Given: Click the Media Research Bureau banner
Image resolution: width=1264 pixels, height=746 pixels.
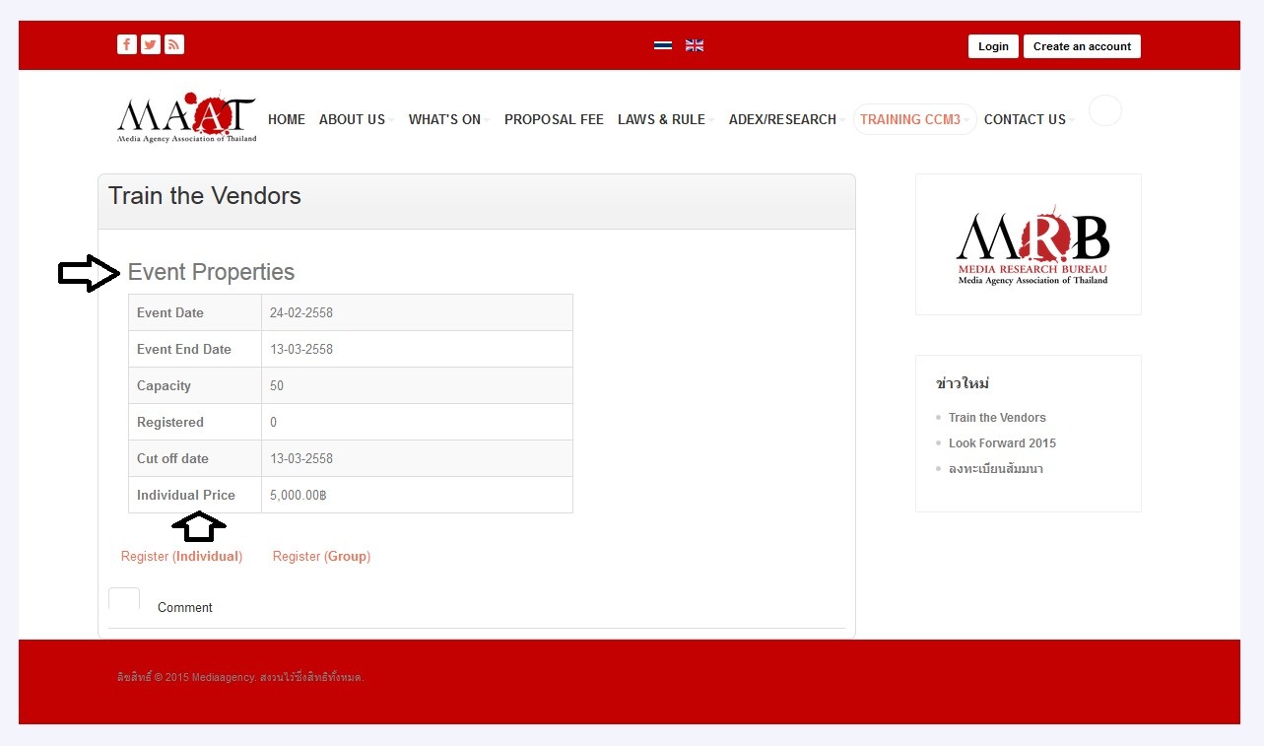Looking at the screenshot, I should (x=1028, y=244).
